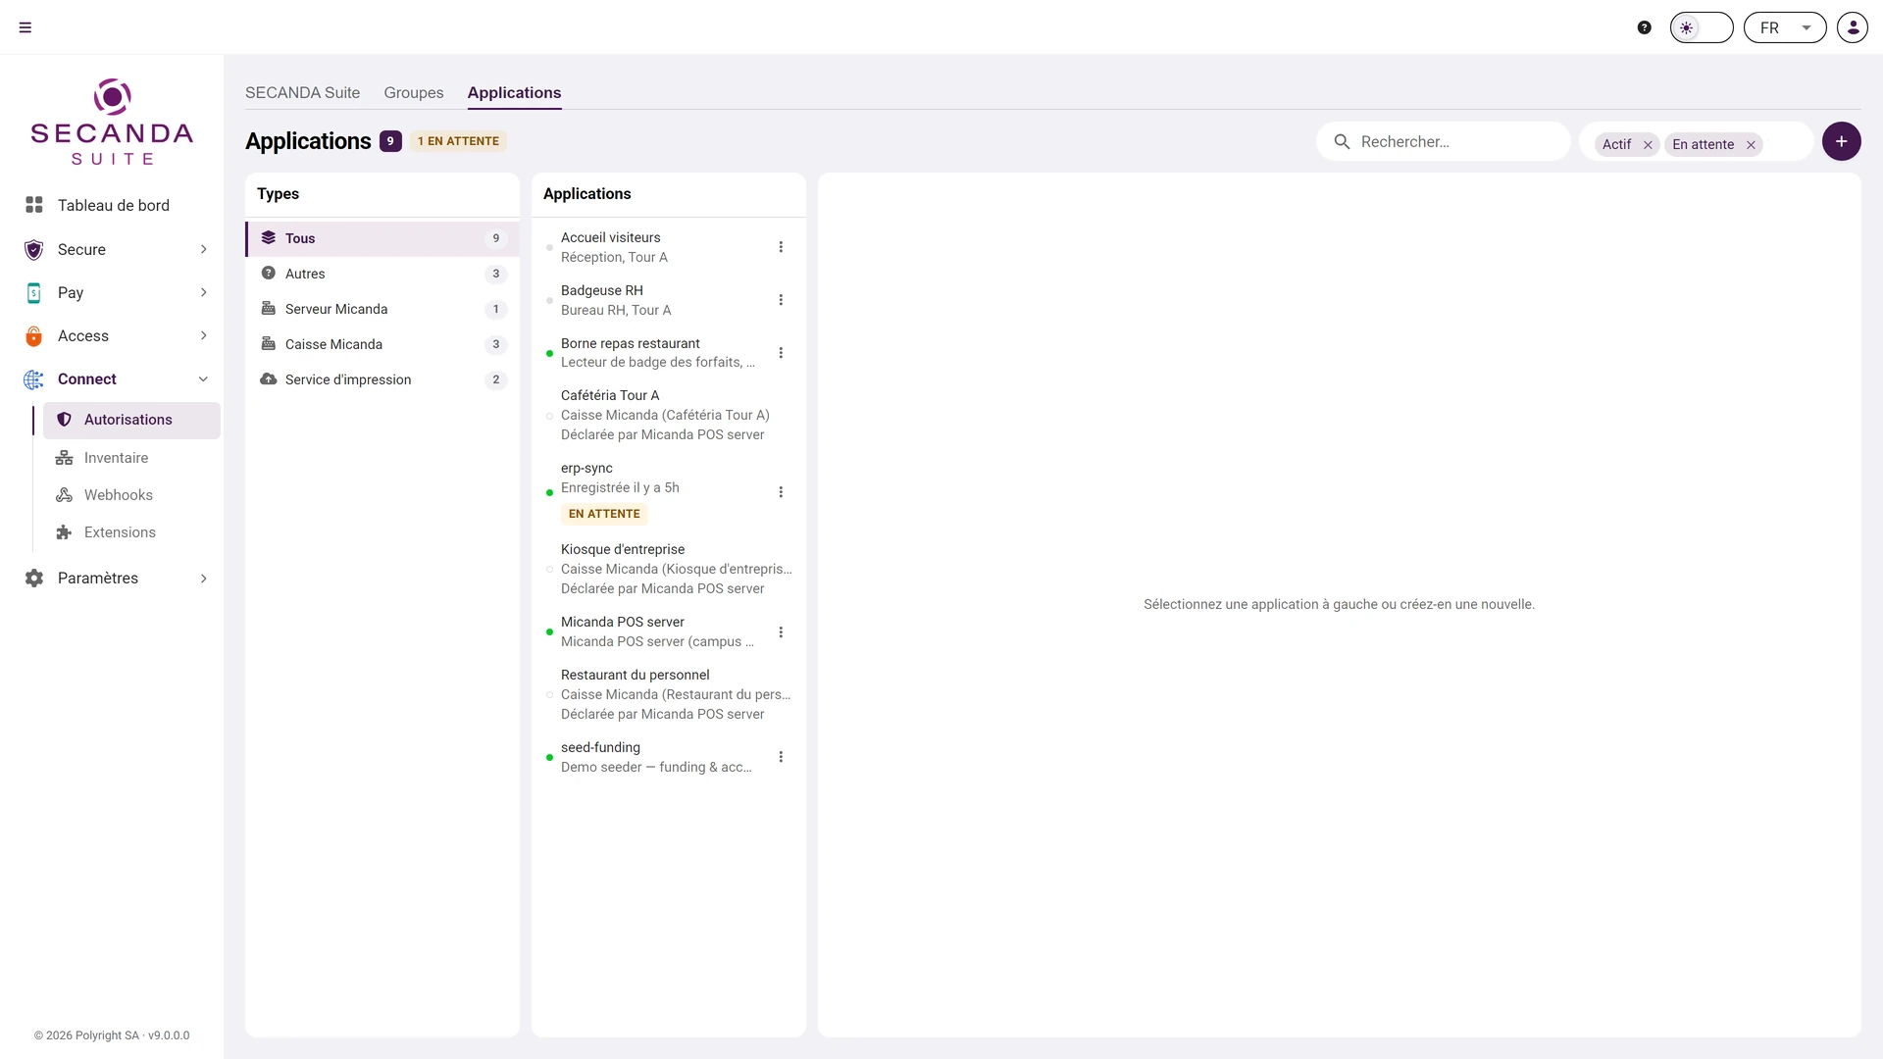Open Inventaire in the Connect submenu
Image resolution: width=1883 pixels, height=1059 pixels.
coord(131,458)
